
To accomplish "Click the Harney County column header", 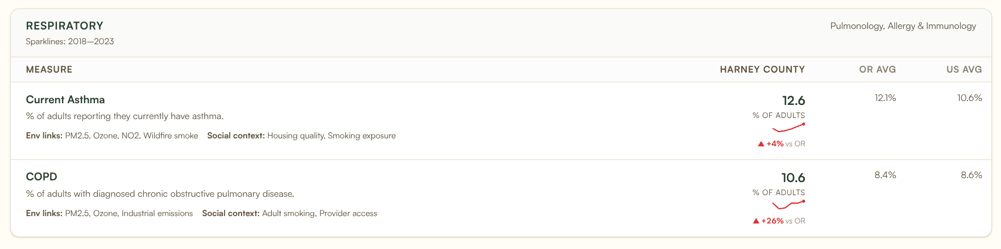I will coord(762,70).
